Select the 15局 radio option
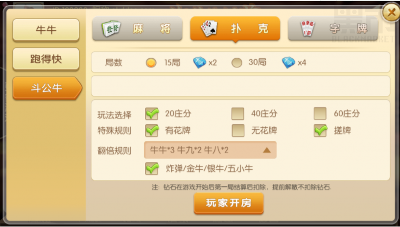This screenshot has width=400, height=227. pos(151,63)
